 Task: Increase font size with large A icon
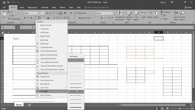(47, 13)
